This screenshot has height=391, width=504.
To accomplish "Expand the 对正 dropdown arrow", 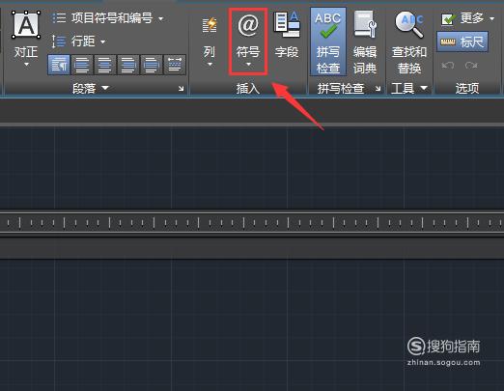I will pos(26,65).
